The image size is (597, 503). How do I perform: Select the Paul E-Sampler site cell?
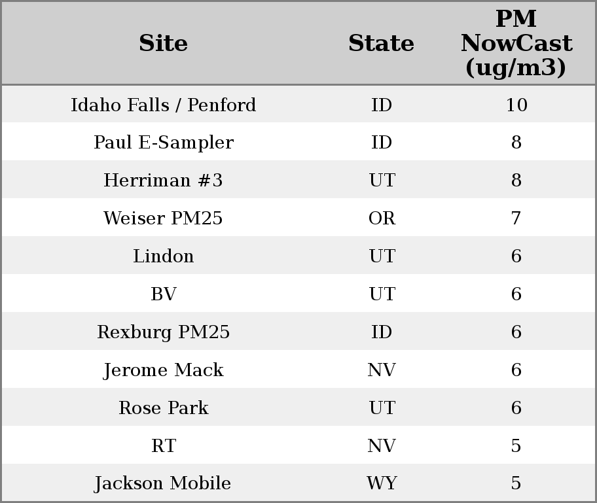(x=163, y=143)
